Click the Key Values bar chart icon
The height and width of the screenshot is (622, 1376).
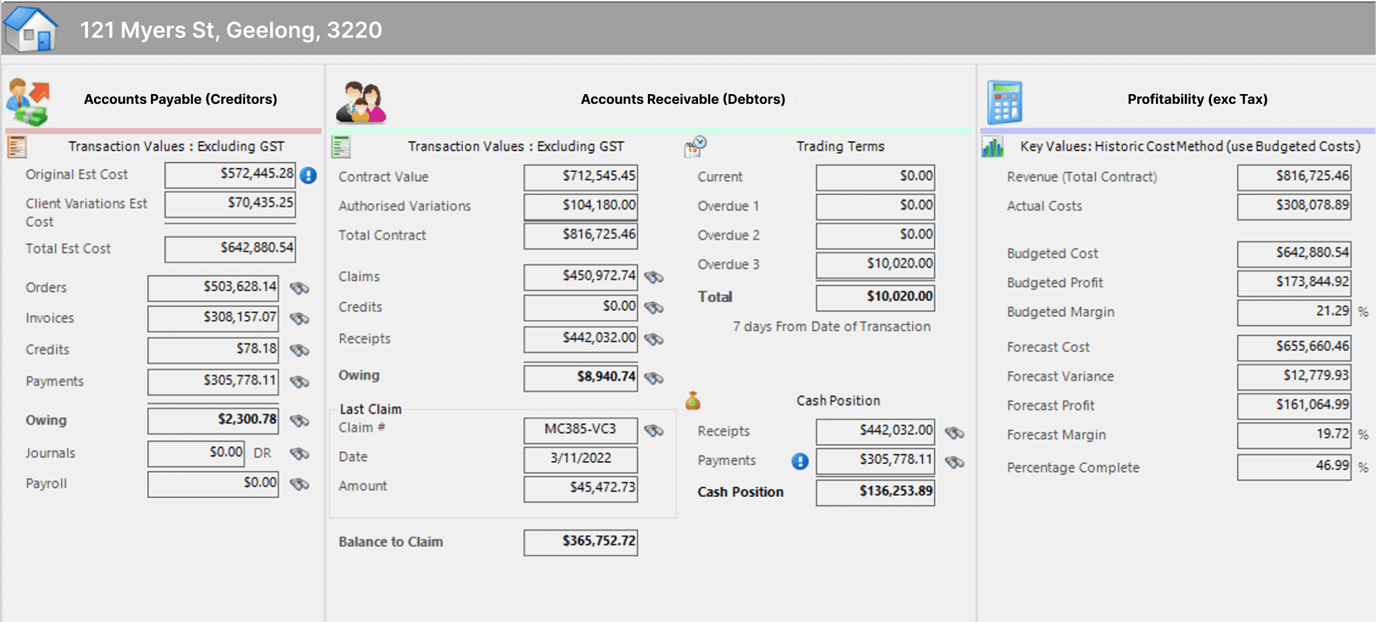point(993,147)
